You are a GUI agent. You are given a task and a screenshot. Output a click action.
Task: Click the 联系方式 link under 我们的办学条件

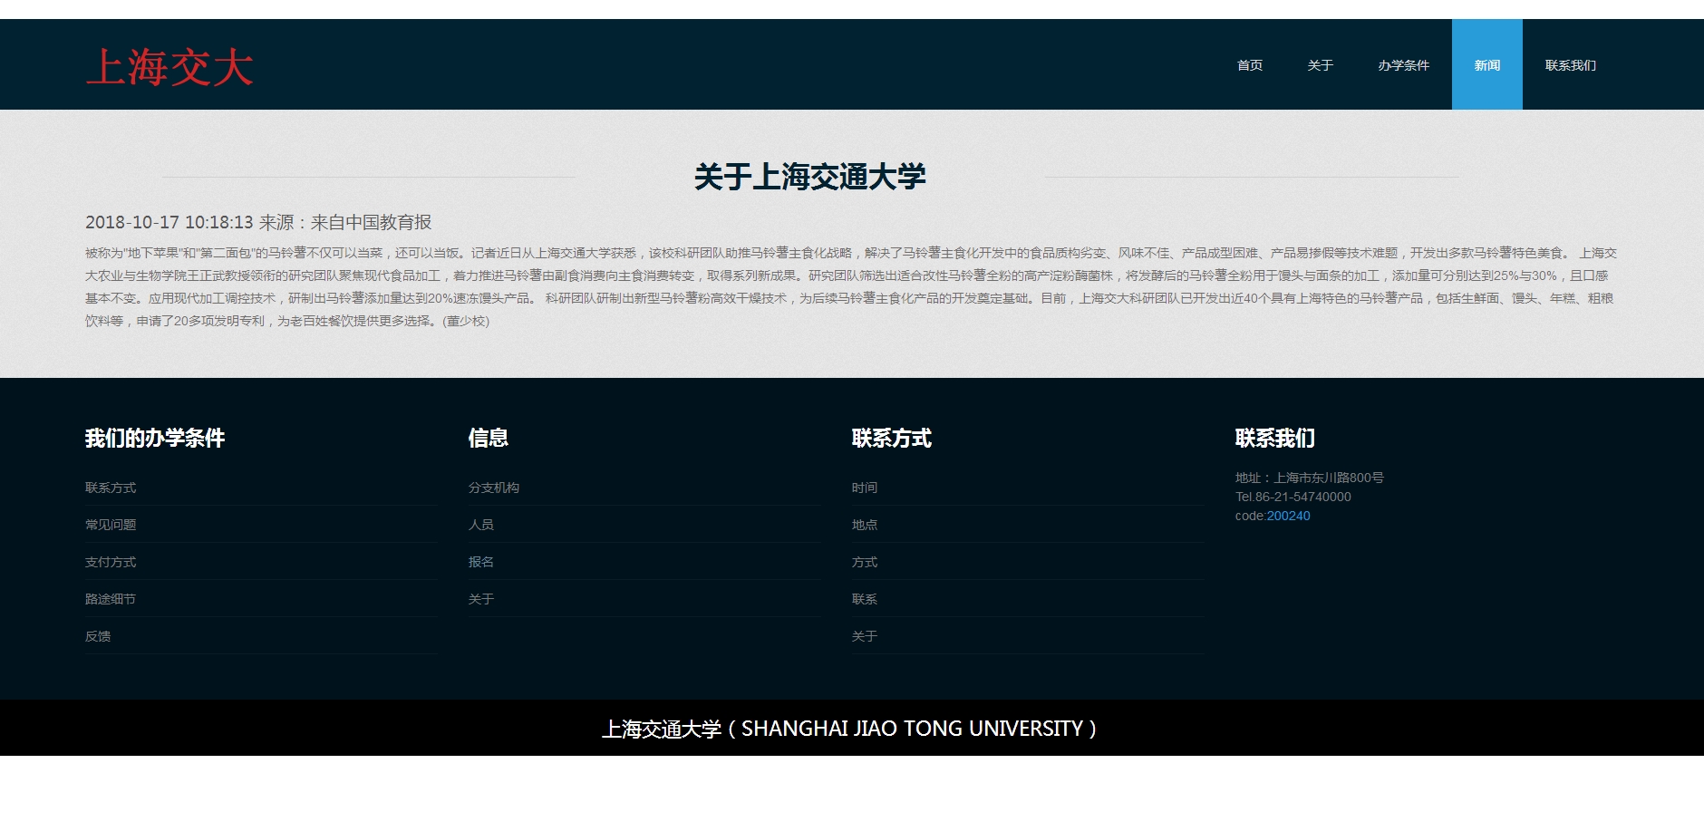pos(111,488)
